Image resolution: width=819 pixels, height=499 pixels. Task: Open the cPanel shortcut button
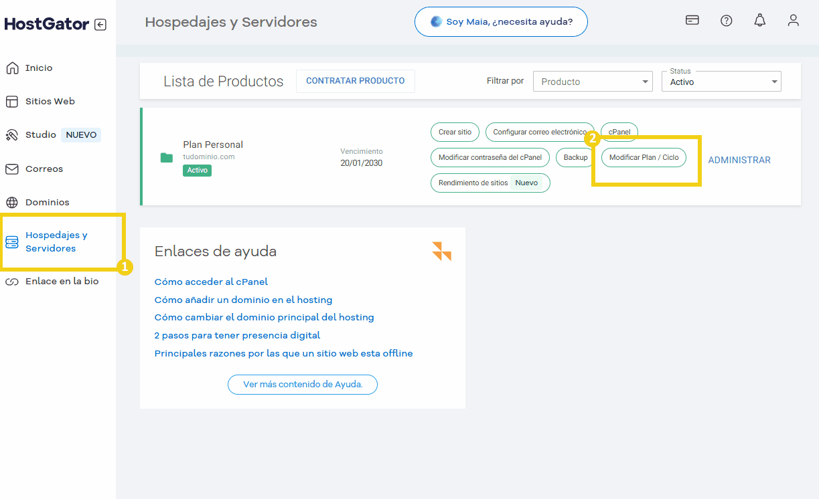click(619, 132)
